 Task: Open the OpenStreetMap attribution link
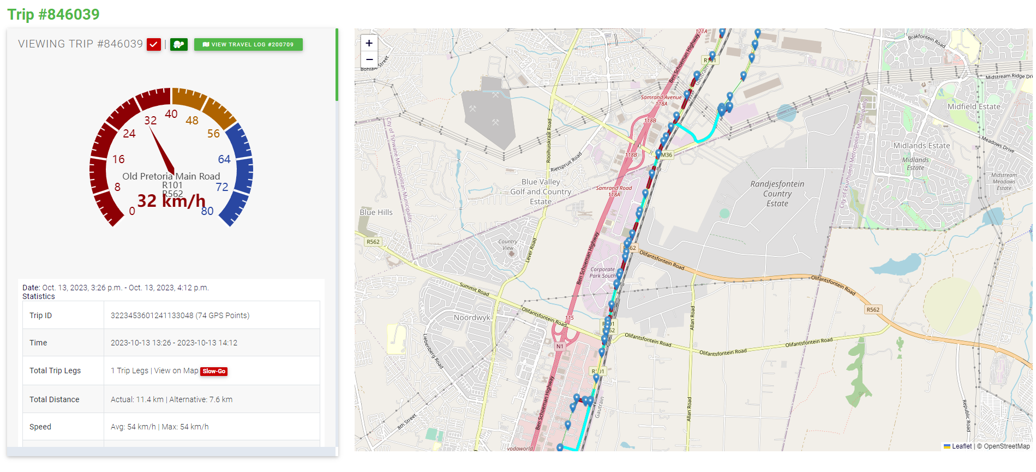click(x=1007, y=446)
